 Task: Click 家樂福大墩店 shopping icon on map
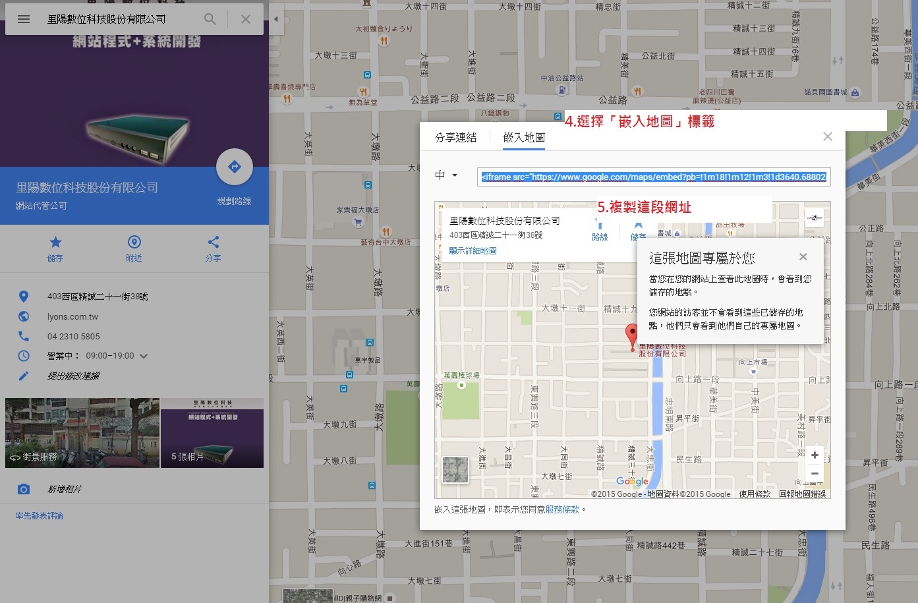point(358,222)
